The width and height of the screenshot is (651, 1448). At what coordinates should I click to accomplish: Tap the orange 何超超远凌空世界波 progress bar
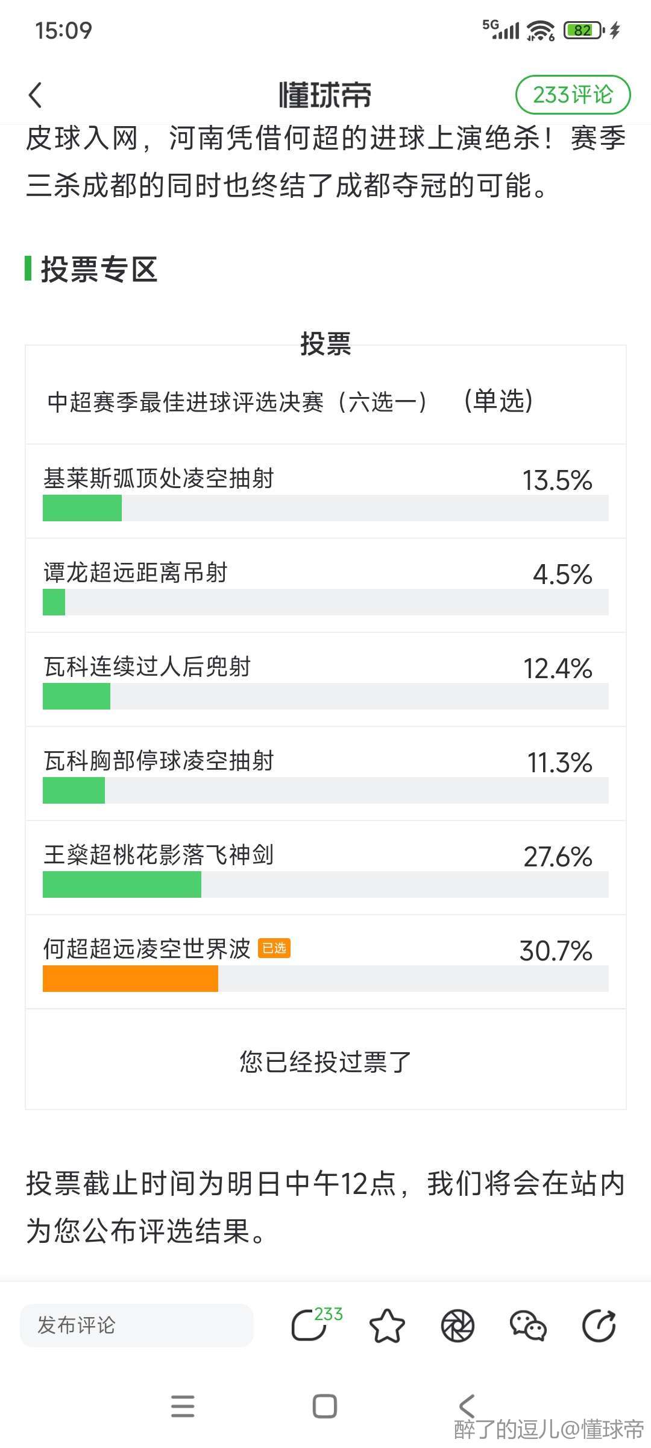point(130,979)
